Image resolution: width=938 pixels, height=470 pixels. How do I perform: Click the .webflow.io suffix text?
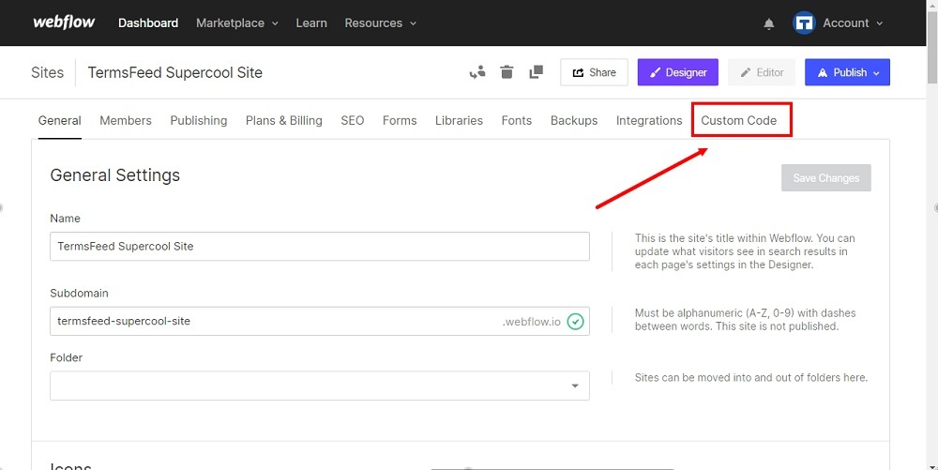(531, 322)
